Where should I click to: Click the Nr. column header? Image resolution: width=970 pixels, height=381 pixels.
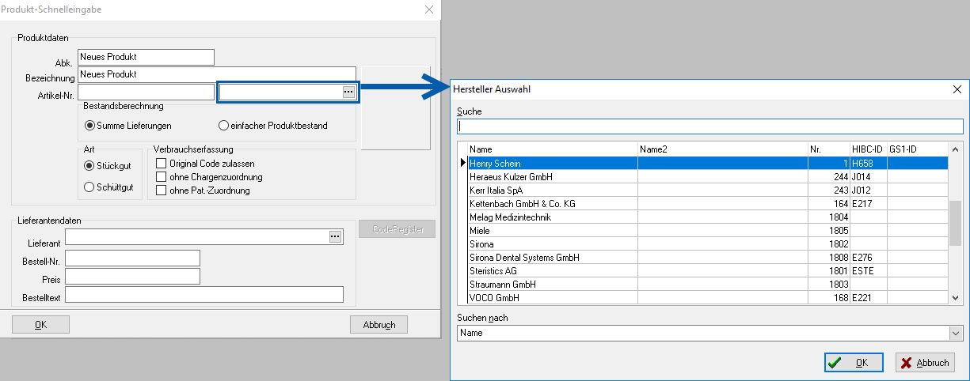tap(829, 149)
